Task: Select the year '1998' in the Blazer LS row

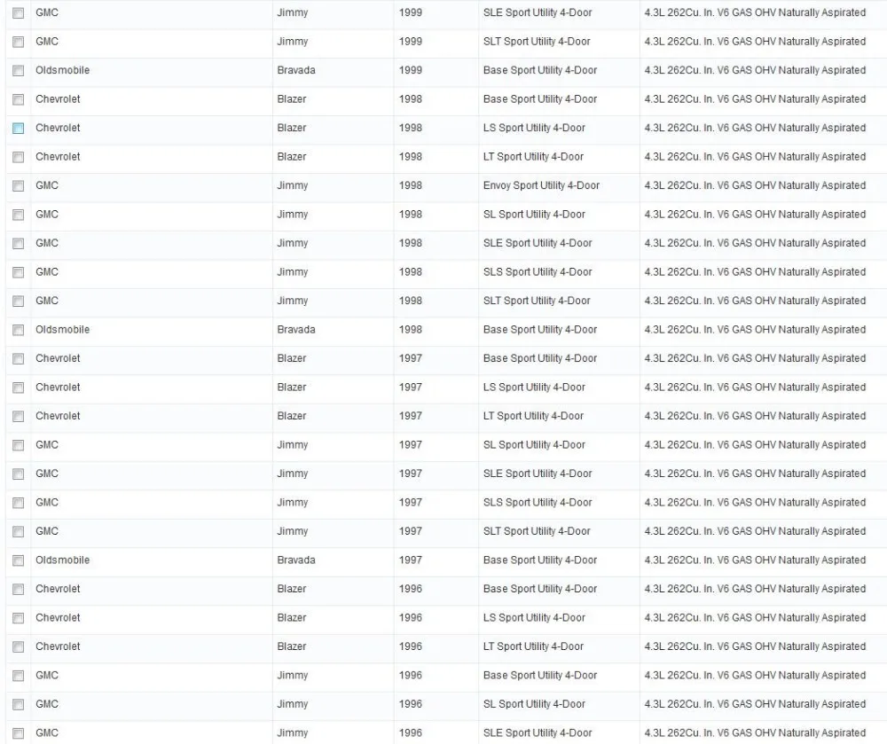Action: click(410, 128)
